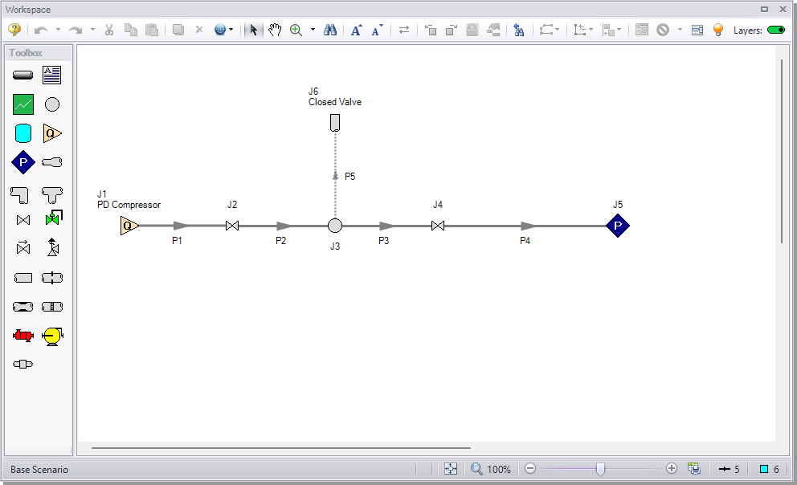Click zoom-out minus button in status bar
Viewport: 797px width, 485px height.
[x=530, y=469]
